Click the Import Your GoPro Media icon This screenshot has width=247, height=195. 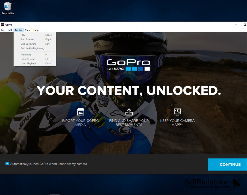80,112
